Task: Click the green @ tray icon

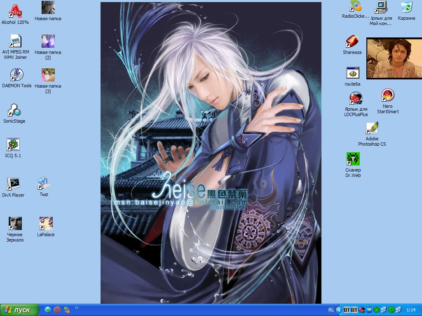Action: [392, 310]
